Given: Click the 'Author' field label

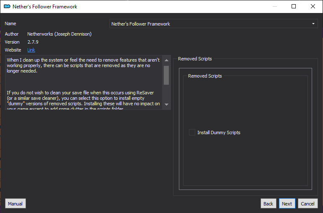Looking at the screenshot, I should 12,34.
